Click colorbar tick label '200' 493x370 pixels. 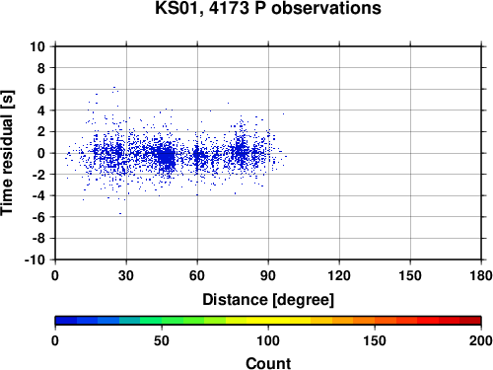[481, 340]
